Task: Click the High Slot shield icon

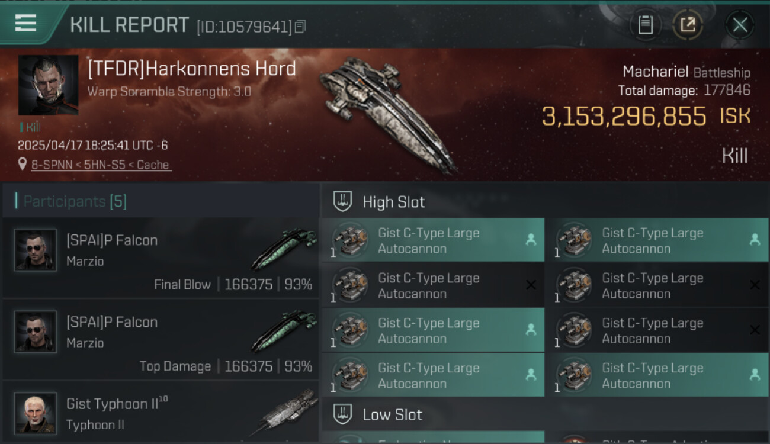Action: 342,201
